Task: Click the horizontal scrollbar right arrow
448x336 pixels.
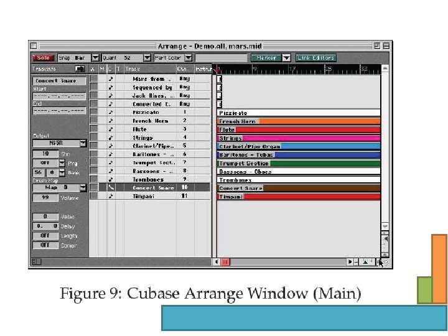Action: (350, 262)
